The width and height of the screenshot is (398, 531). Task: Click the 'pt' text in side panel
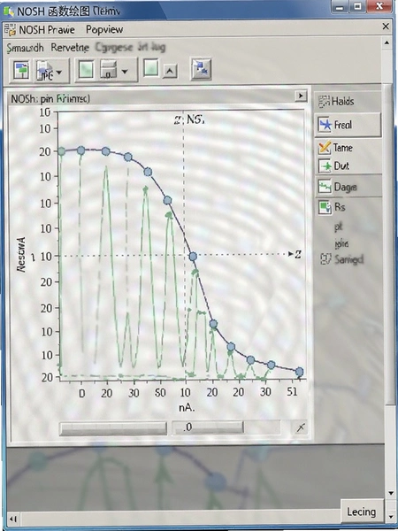click(x=339, y=227)
